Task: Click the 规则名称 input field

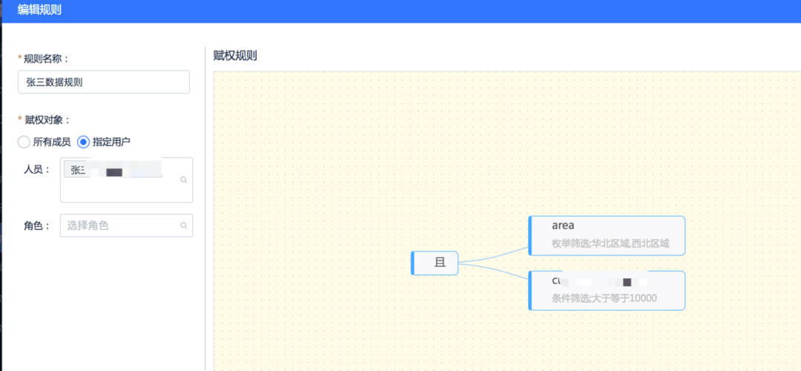Action: pyautogui.click(x=104, y=82)
